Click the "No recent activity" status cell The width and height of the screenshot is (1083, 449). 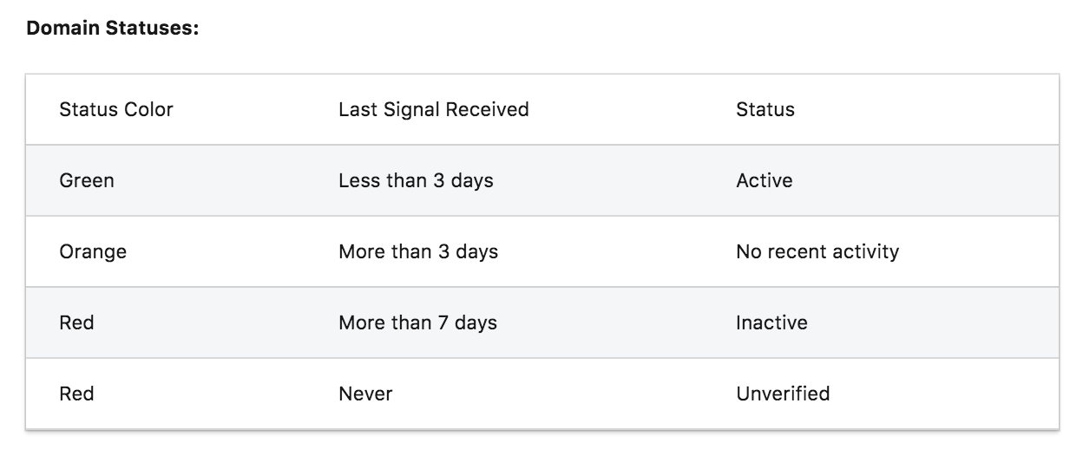817,251
